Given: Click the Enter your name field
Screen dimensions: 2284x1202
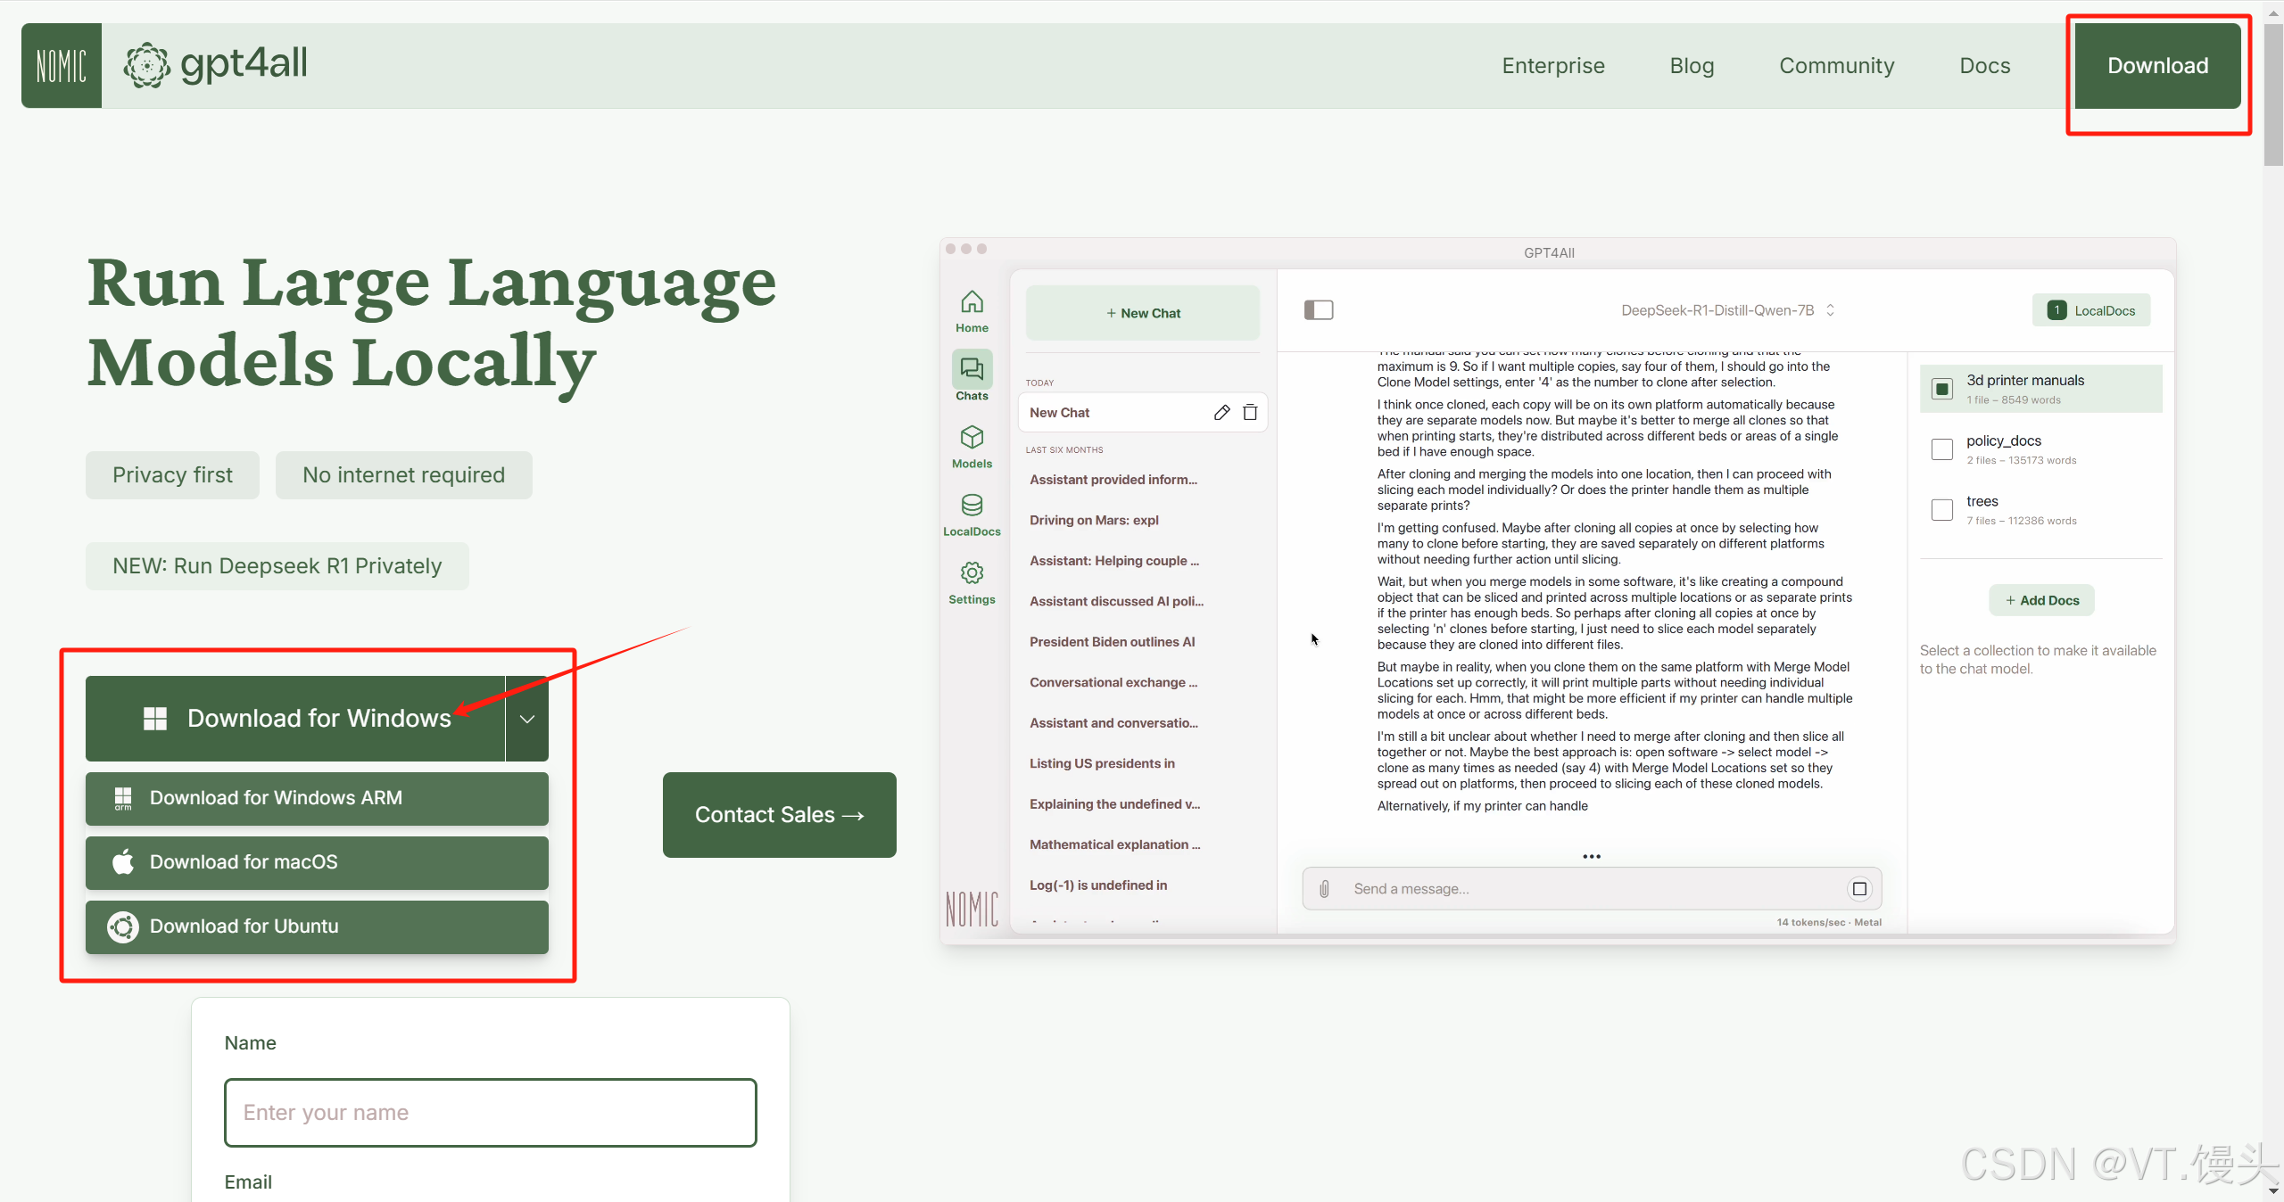Looking at the screenshot, I should [491, 1113].
